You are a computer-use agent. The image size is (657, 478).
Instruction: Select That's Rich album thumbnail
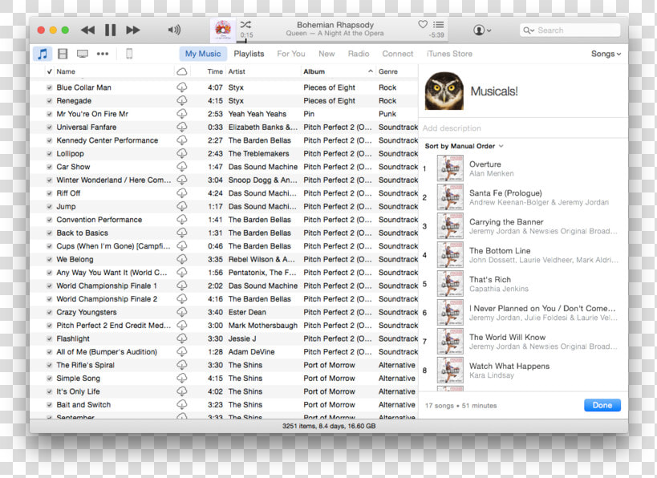click(450, 284)
